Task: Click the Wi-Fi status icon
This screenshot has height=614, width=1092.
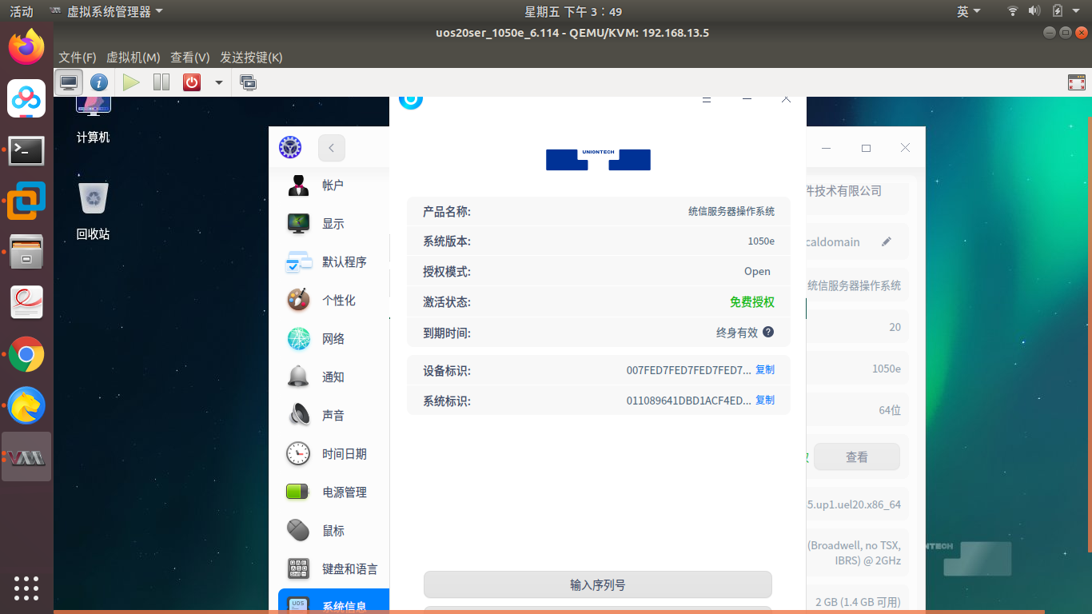Action: click(x=1013, y=11)
